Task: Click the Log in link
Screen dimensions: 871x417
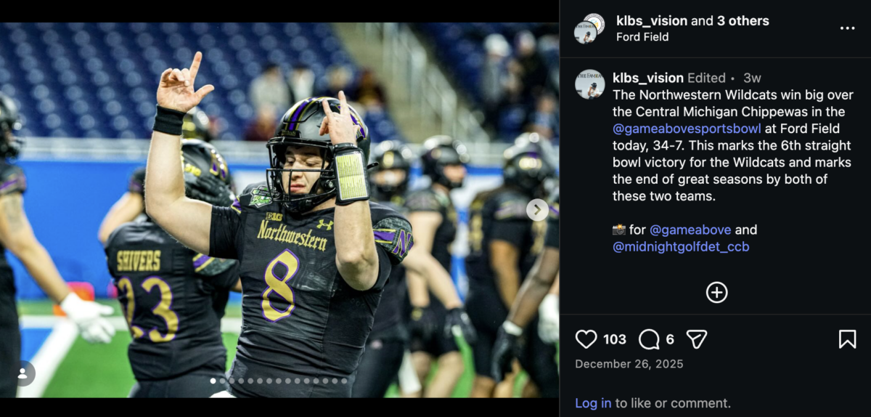Action: [x=593, y=403]
